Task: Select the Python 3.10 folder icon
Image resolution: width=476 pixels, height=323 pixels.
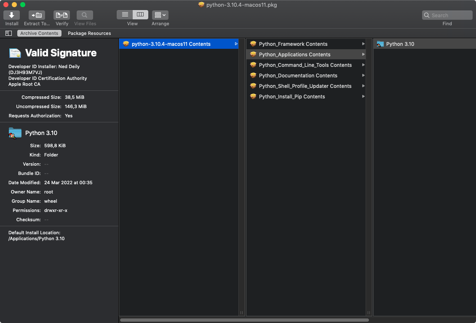Action: click(380, 44)
